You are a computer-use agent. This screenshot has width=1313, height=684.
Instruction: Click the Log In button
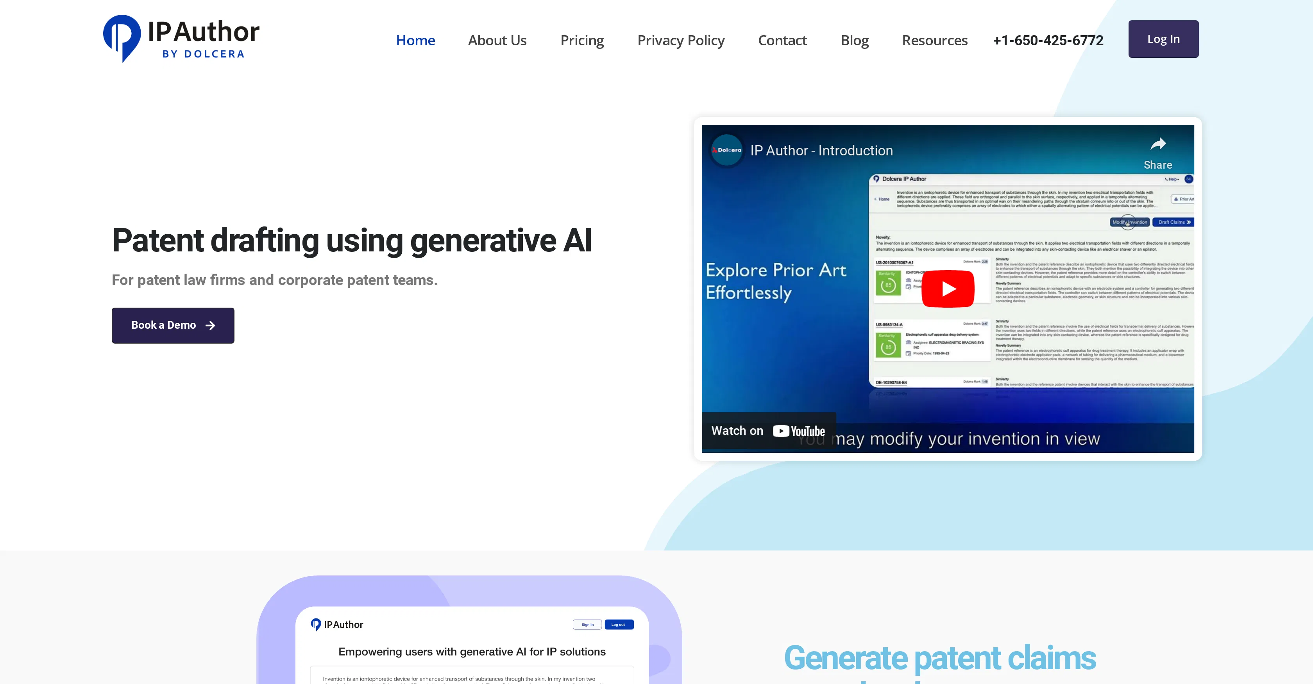coord(1163,38)
